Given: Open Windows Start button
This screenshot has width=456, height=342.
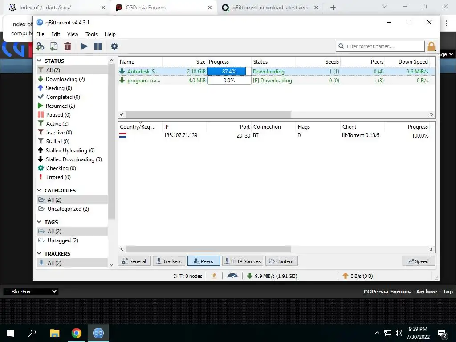Looking at the screenshot, I should (x=11, y=333).
